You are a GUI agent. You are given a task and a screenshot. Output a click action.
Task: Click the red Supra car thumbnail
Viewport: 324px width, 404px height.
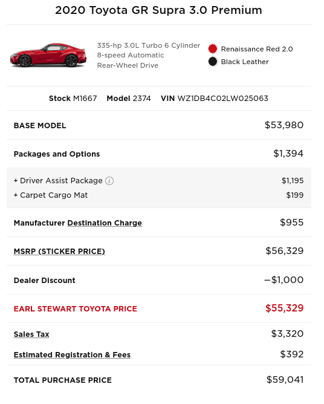coord(48,55)
